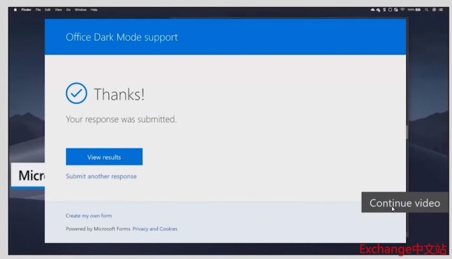The height and width of the screenshot is (259, 452).
Task: Open the Window menu
Action: 80,10
